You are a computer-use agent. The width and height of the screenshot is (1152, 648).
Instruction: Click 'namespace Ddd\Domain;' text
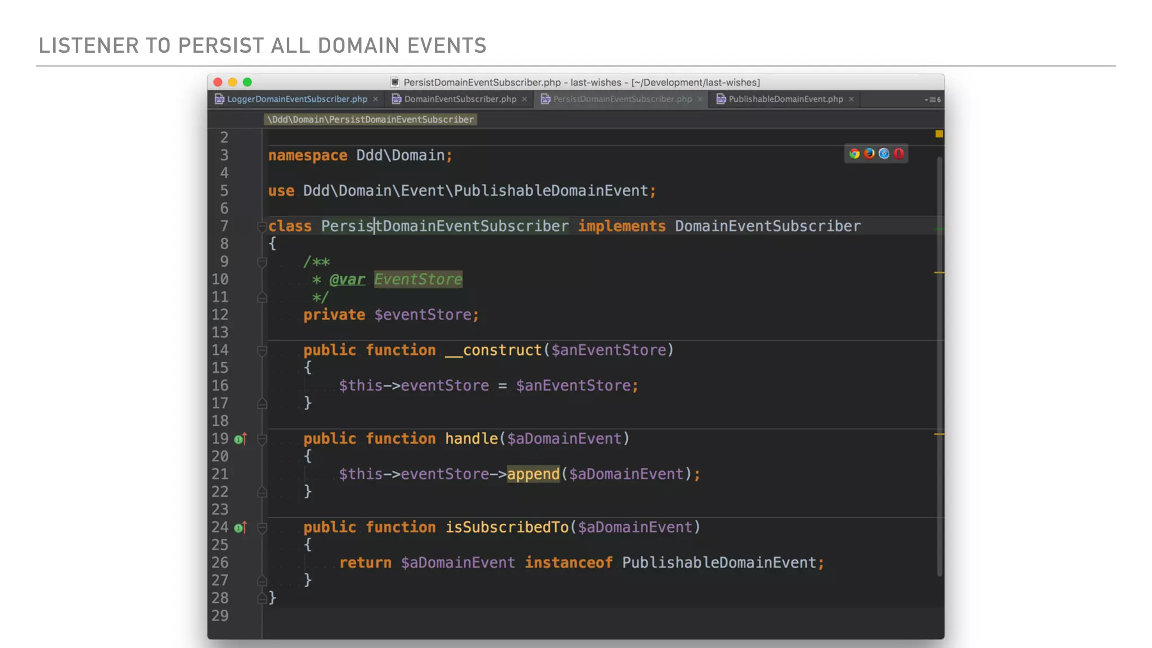point(360,155)
